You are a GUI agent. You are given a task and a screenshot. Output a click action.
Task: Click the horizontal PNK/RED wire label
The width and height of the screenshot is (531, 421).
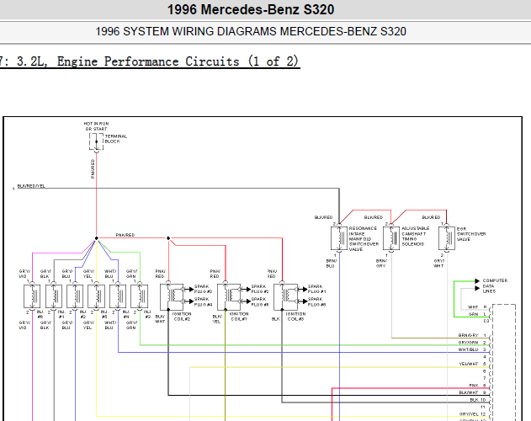(x=125, y=235)
